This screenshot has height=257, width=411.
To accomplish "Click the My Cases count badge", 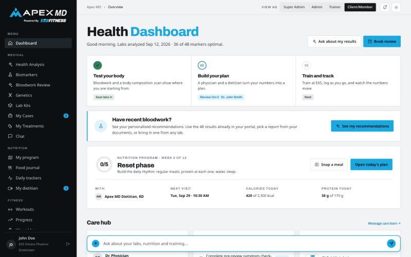I will click(x=66, y=116).
